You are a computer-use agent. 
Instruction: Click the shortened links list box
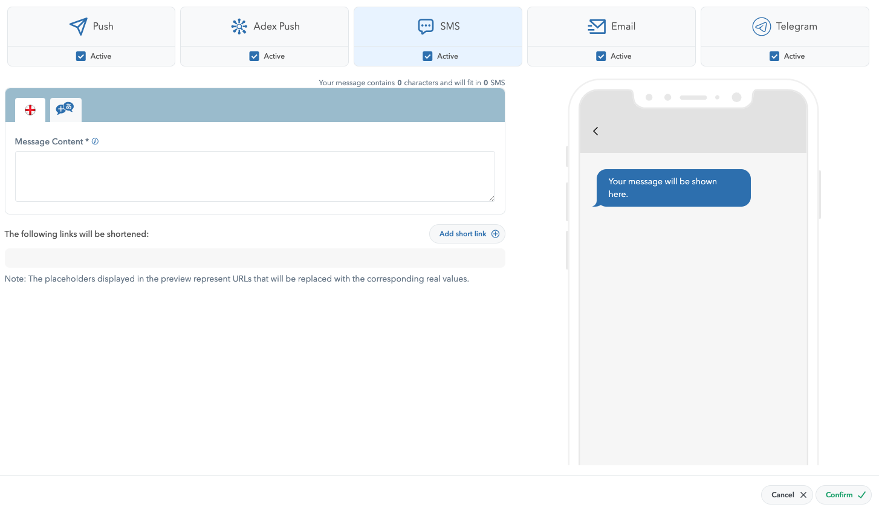click(x=255, y=258)
